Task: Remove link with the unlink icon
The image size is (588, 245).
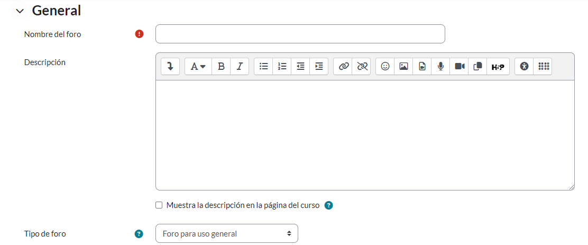Action: (x=362, y=66)
